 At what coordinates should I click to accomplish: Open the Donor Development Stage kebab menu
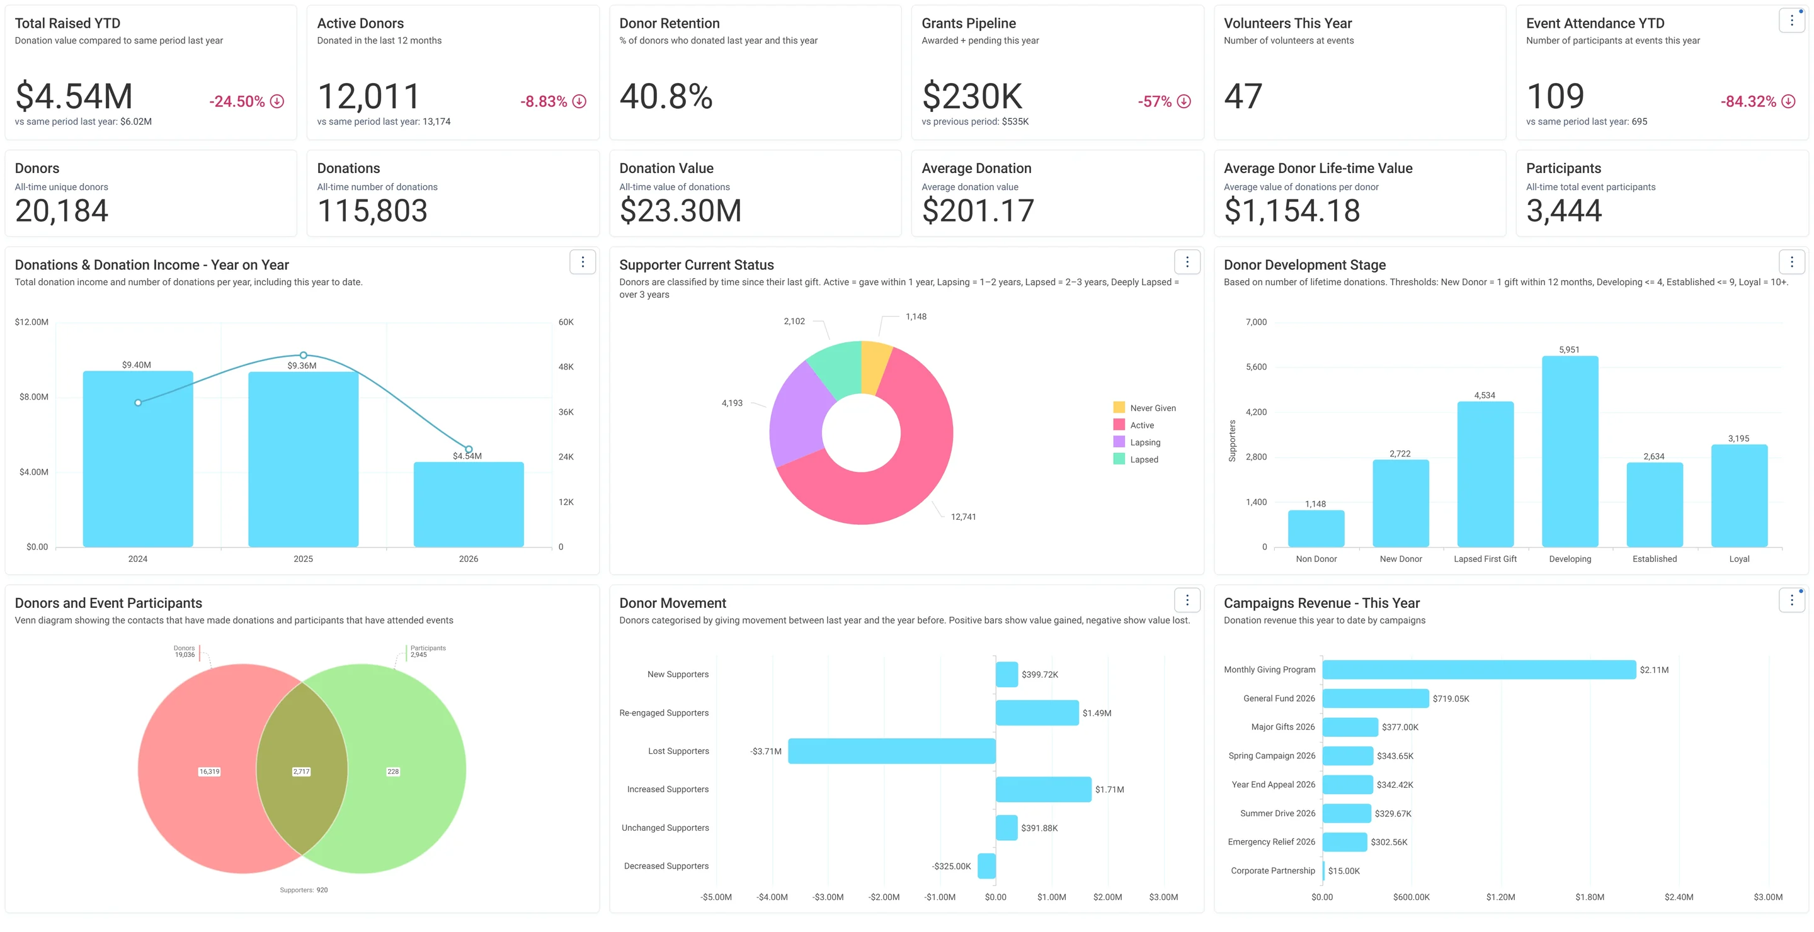pos(1791,262)
